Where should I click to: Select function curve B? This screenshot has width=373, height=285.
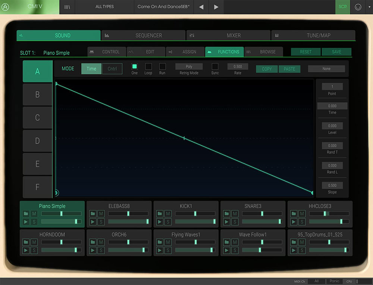pos(37,95)
